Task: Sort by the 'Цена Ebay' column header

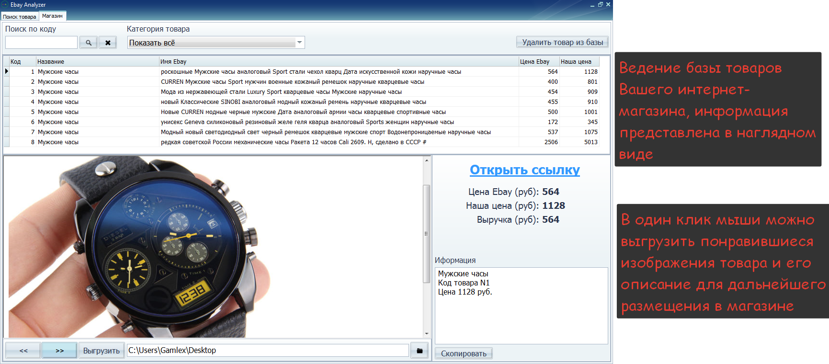Action: tap(539, 61)
